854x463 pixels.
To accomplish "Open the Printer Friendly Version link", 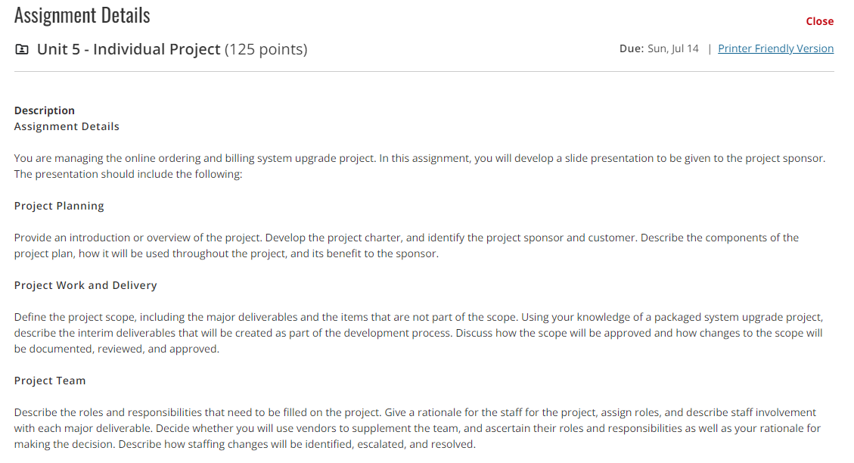I will [x=775, y=48].
